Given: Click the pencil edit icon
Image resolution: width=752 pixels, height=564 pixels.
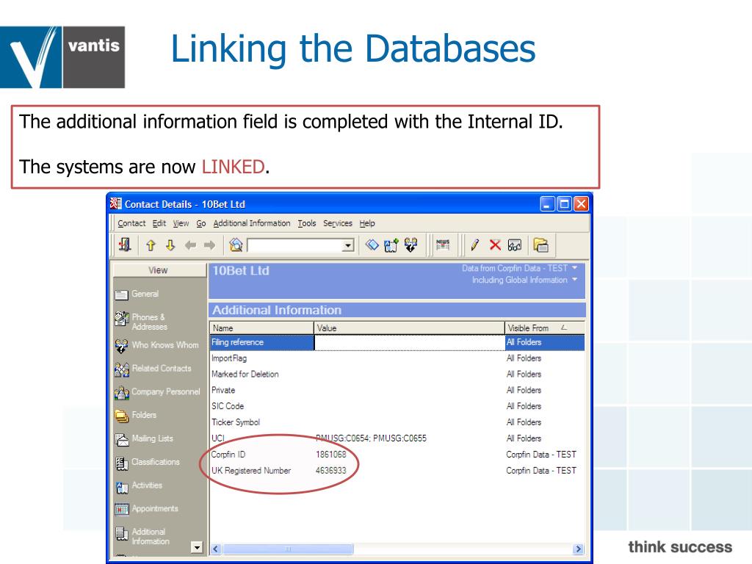Looking at the screenshot, I should coord(475,245).
